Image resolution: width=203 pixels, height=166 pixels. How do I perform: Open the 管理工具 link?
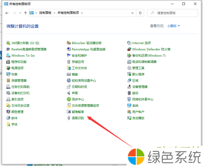pyautogui.click(x=138, y=68)
